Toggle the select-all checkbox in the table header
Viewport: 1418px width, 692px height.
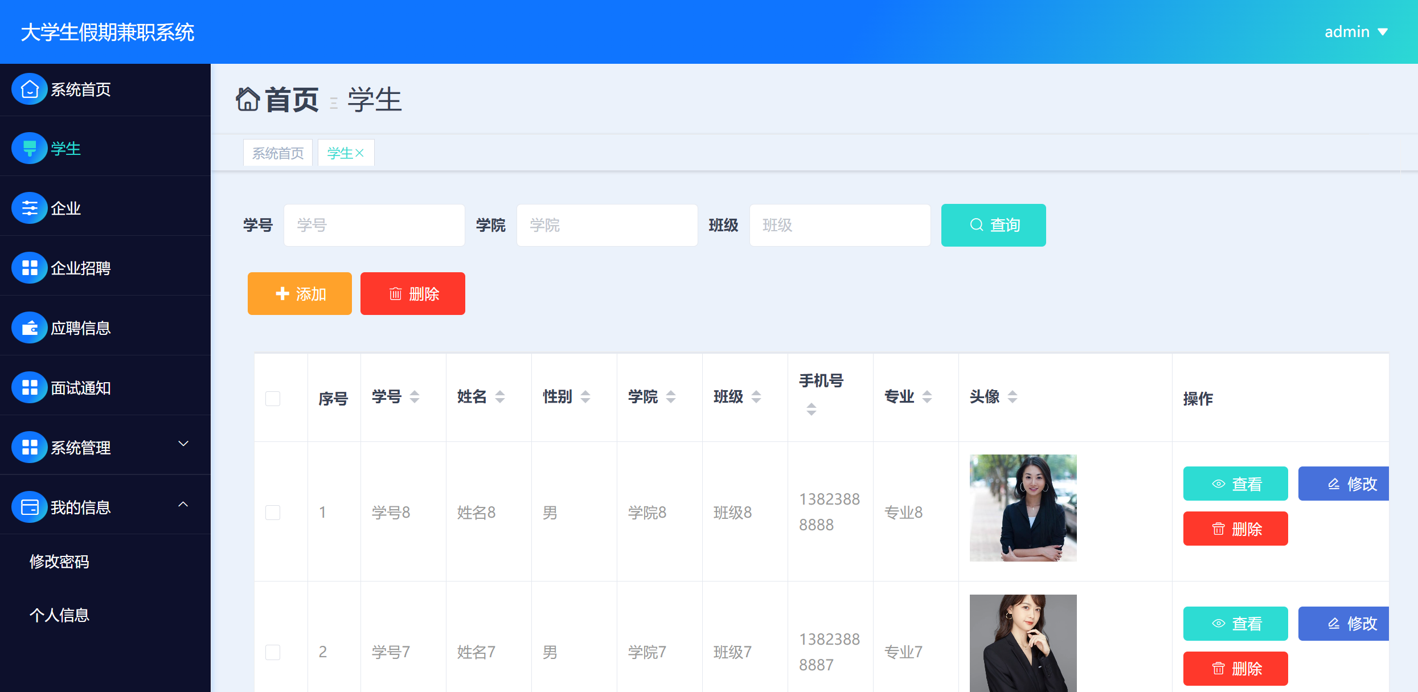click(273, 398)
